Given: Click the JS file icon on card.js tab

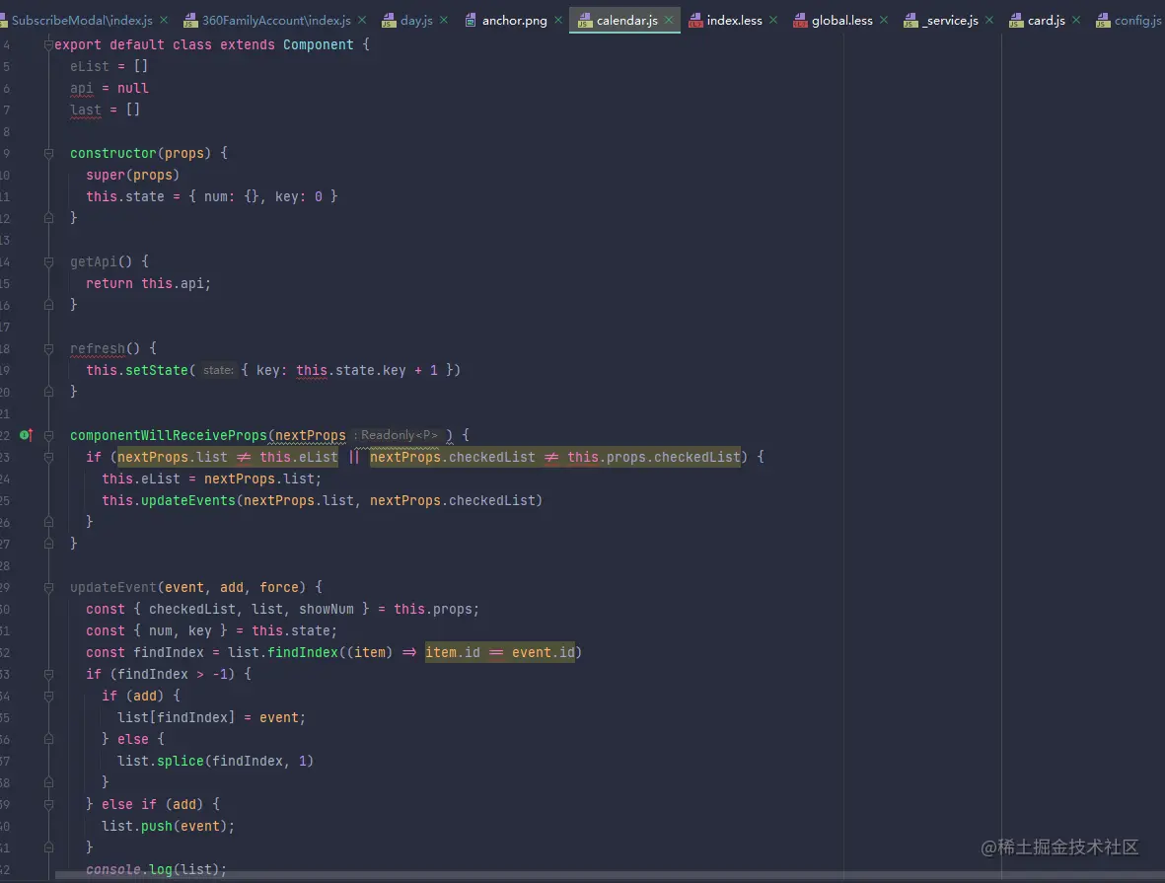Looking at the screenshot, I should tap(1016, 21).
